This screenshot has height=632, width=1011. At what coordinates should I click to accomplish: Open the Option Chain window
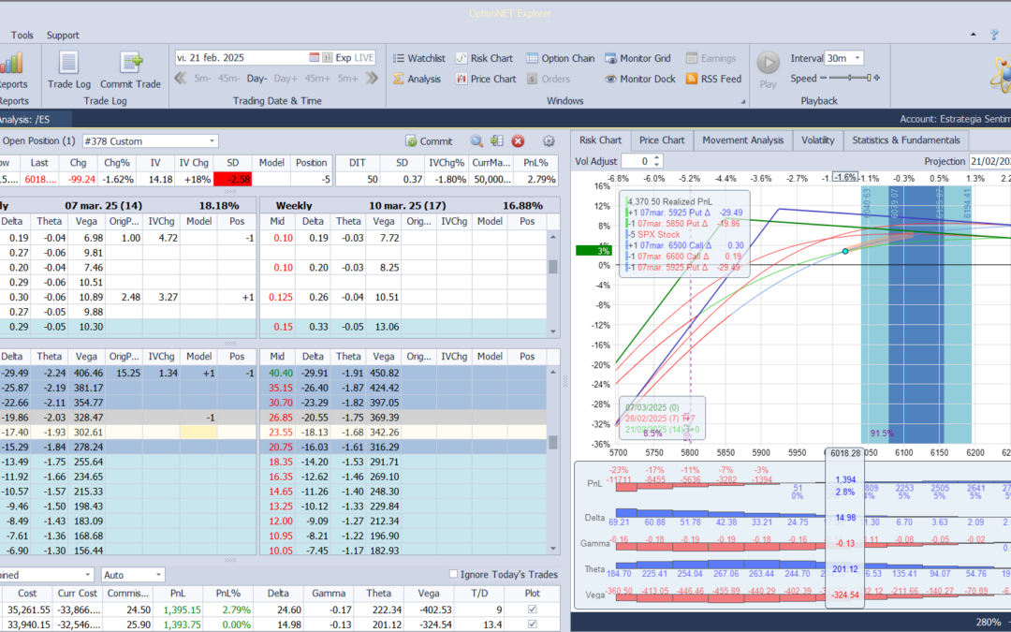point(561,58)
